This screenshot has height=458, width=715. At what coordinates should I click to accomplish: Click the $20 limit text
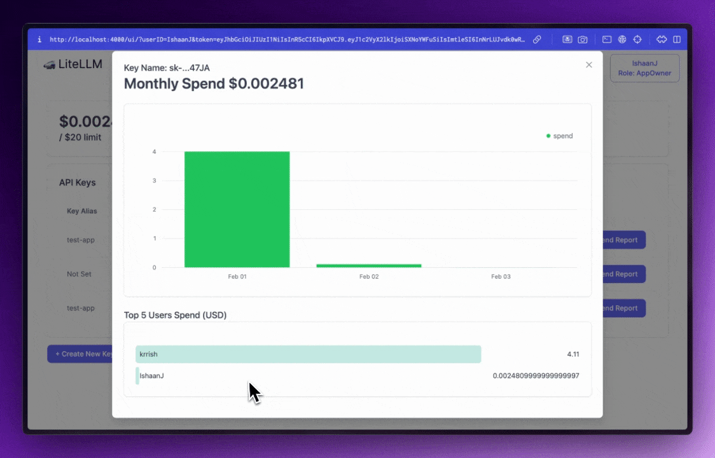[x=80, y=137]
